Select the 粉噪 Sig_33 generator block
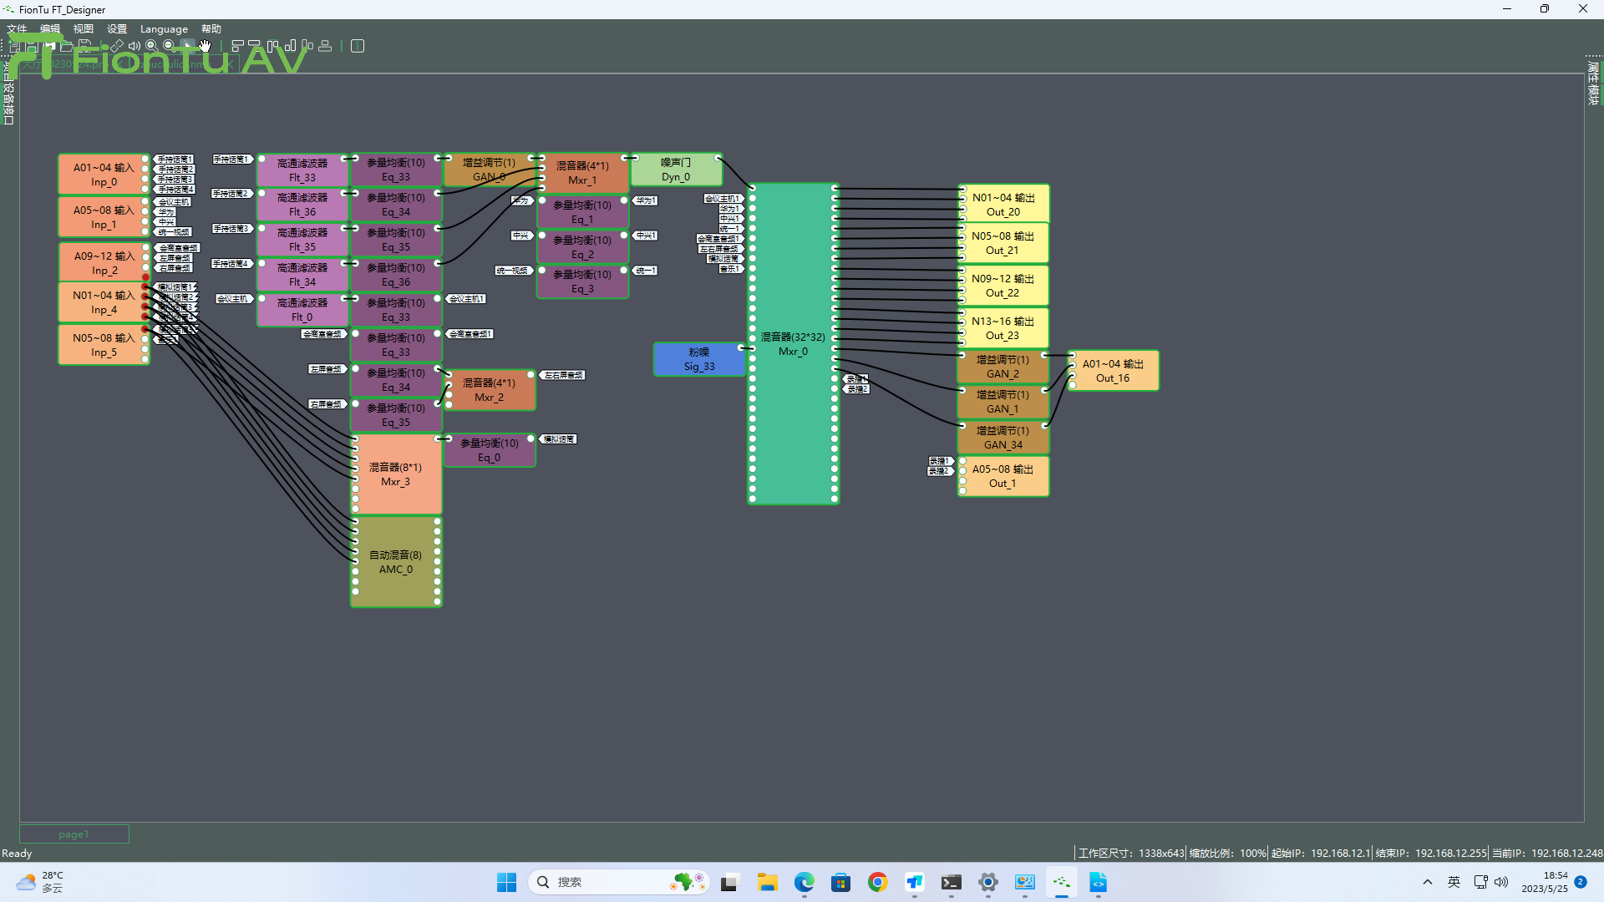 point(699,359)
